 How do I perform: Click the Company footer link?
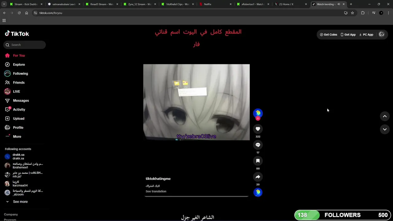tap(11, 215)
